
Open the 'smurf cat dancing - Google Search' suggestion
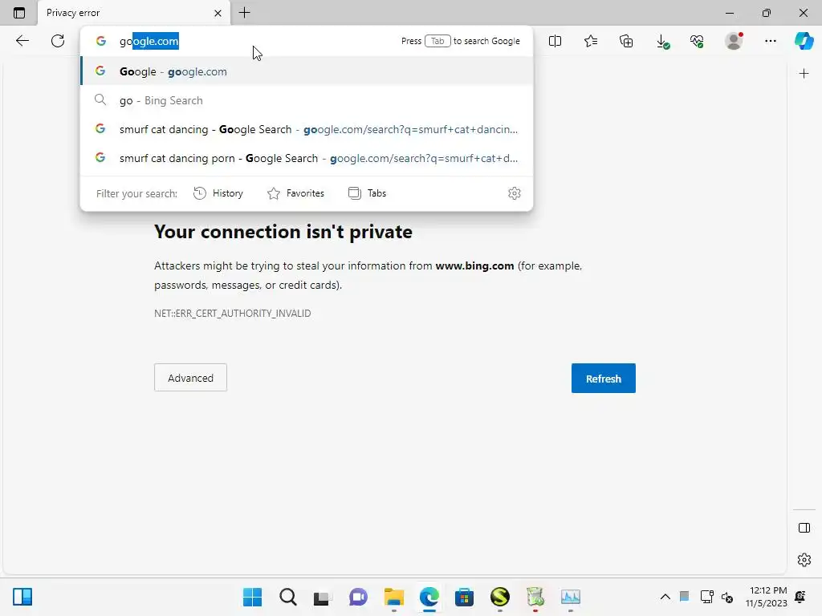click(x=307, y=129)
